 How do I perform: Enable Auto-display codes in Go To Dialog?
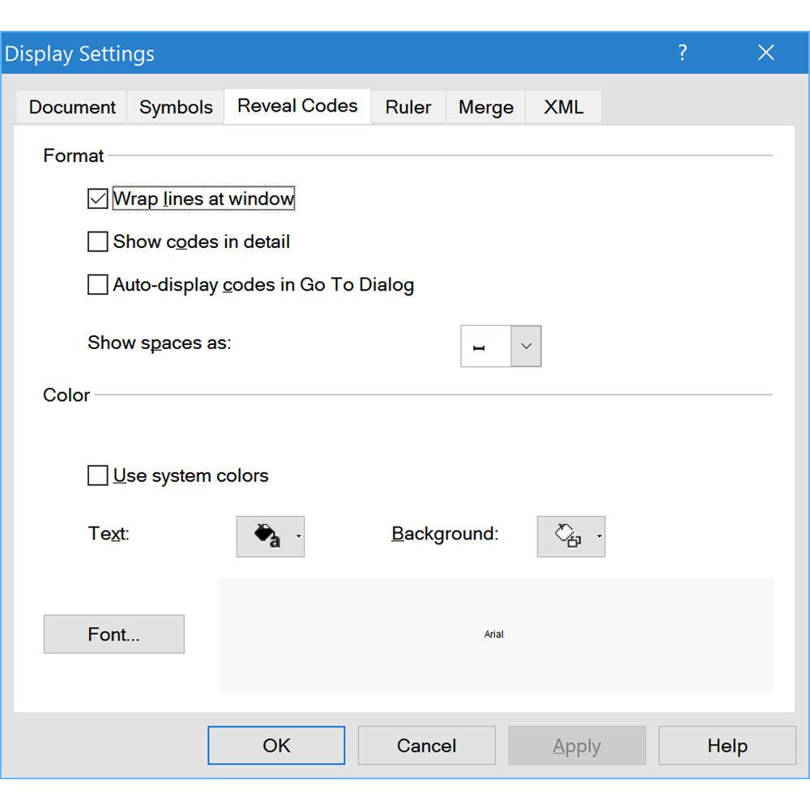(98, 284)
